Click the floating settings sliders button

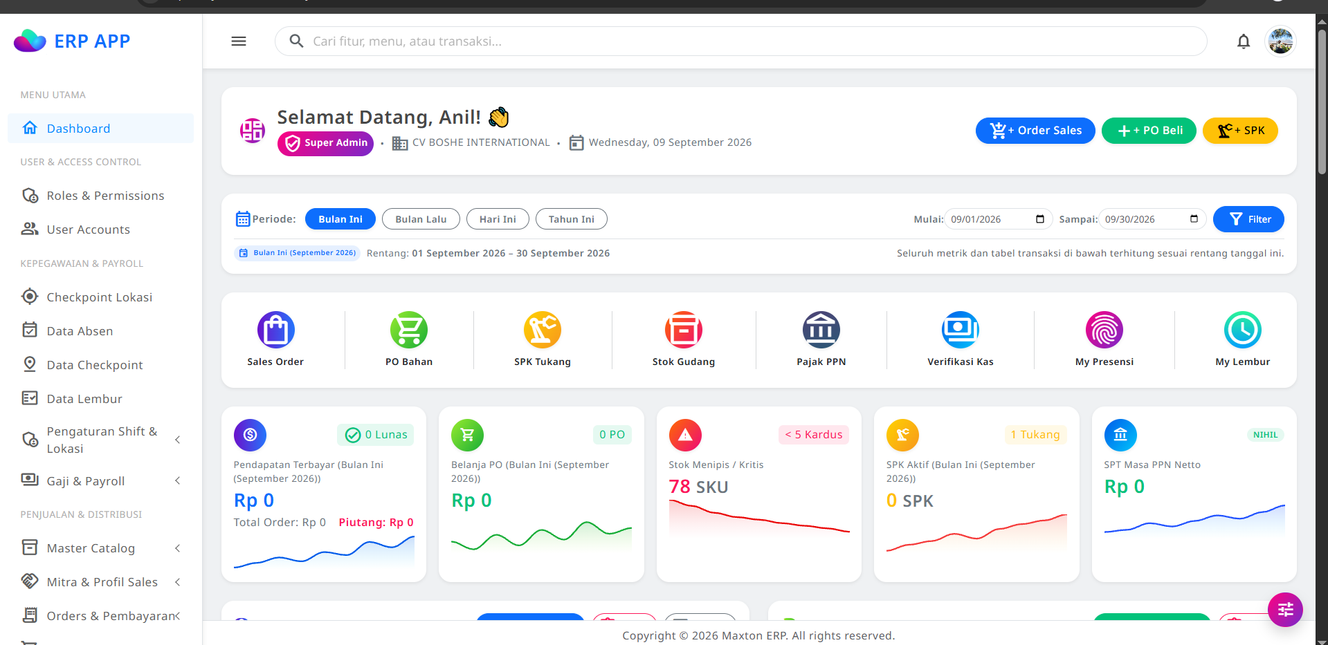(1285, 610)
